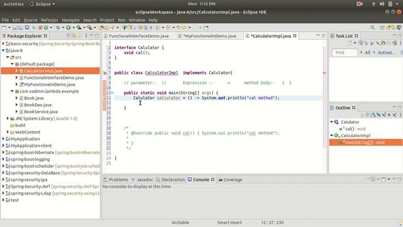Click the New Task icon in Task List
Screen dimensions: 403x227
coord(350,44)
